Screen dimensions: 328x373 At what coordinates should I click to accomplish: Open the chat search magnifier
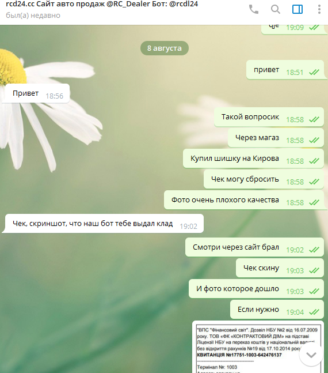(x=276, y=10)
